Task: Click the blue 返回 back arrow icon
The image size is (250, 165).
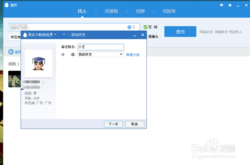Action: pos(11,52)
